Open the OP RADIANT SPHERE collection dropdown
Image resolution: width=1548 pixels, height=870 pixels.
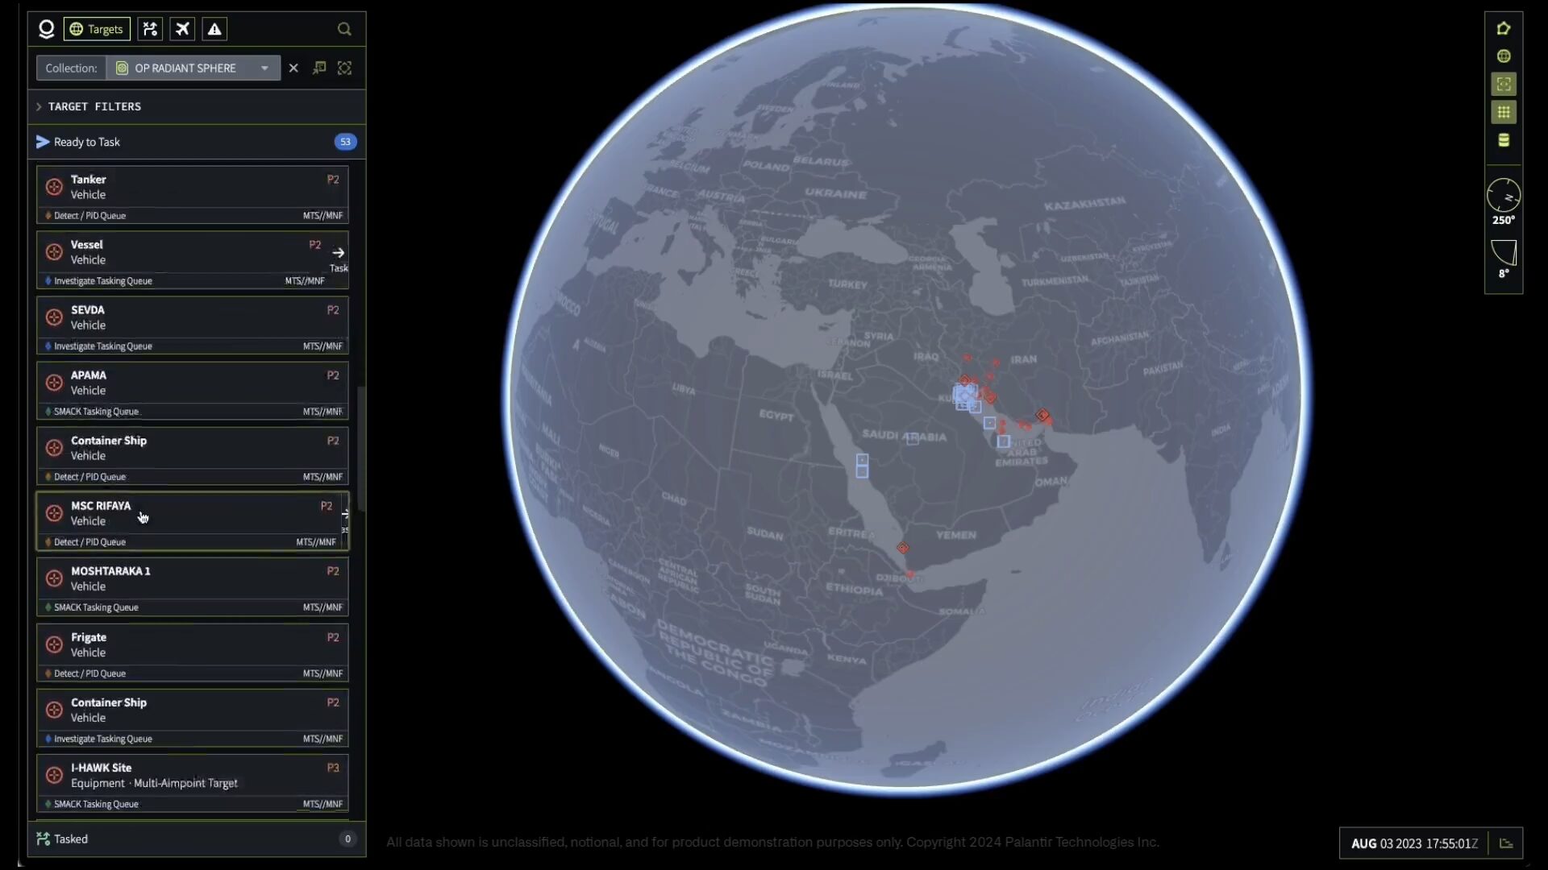coord(193,68)
